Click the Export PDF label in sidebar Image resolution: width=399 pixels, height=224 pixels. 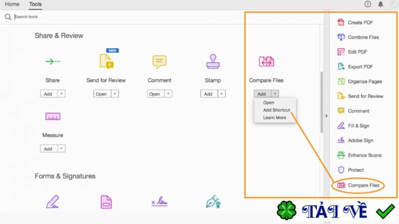(360, 67)
